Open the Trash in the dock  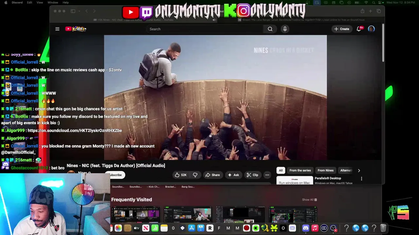tap(383, 228)
